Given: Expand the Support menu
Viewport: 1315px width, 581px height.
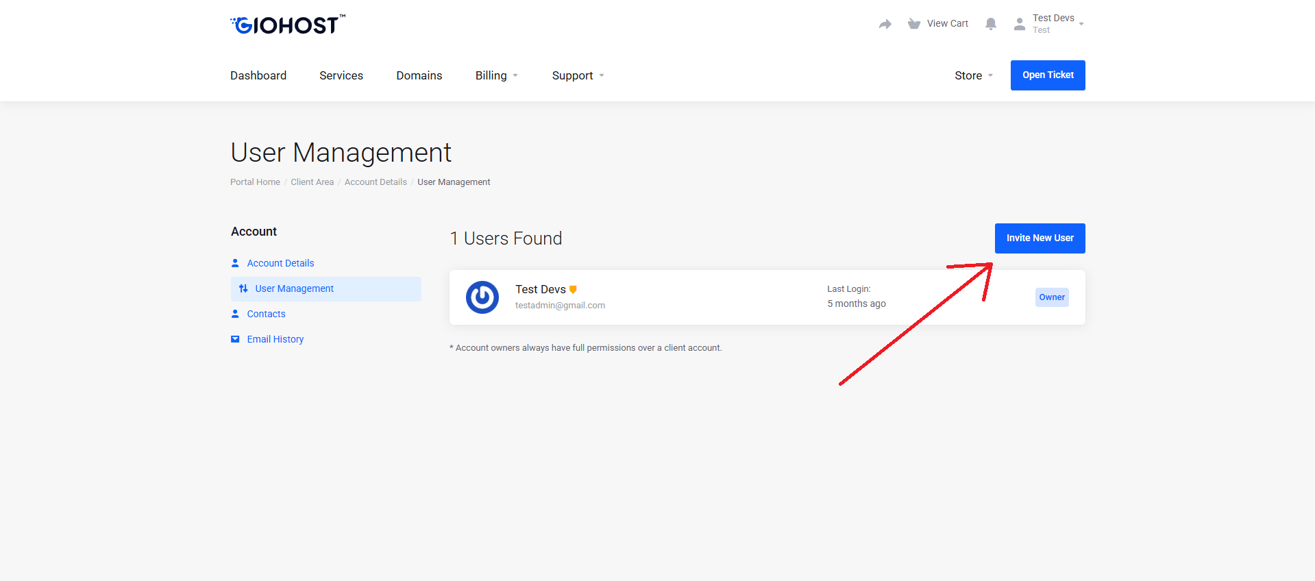Looking at the screenshot, I should tap(578, 75).
